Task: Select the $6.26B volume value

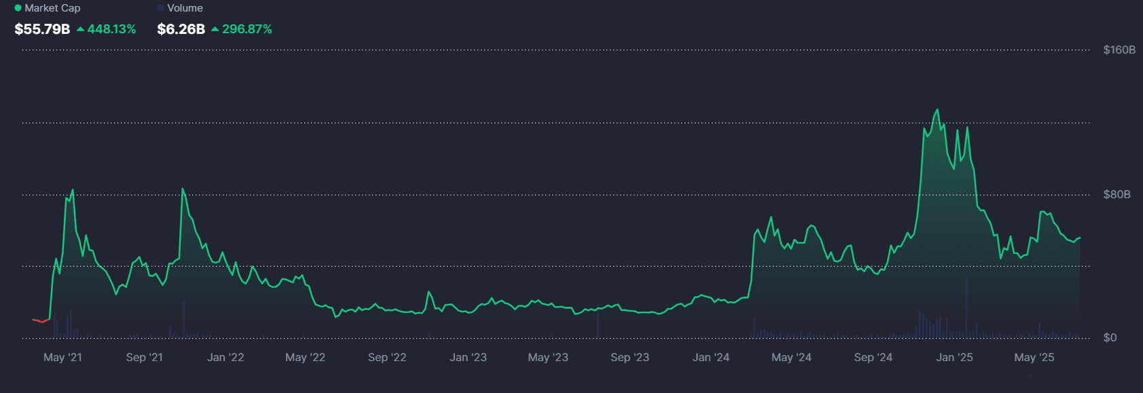Action: (181, 29)
